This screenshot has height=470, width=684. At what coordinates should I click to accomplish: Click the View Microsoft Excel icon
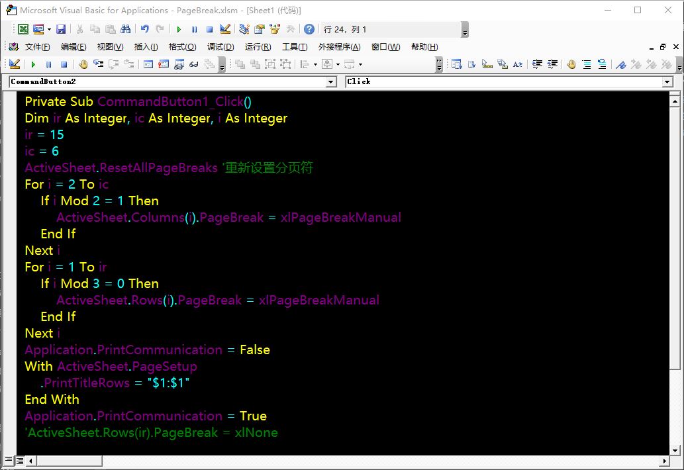coord(23,29)
